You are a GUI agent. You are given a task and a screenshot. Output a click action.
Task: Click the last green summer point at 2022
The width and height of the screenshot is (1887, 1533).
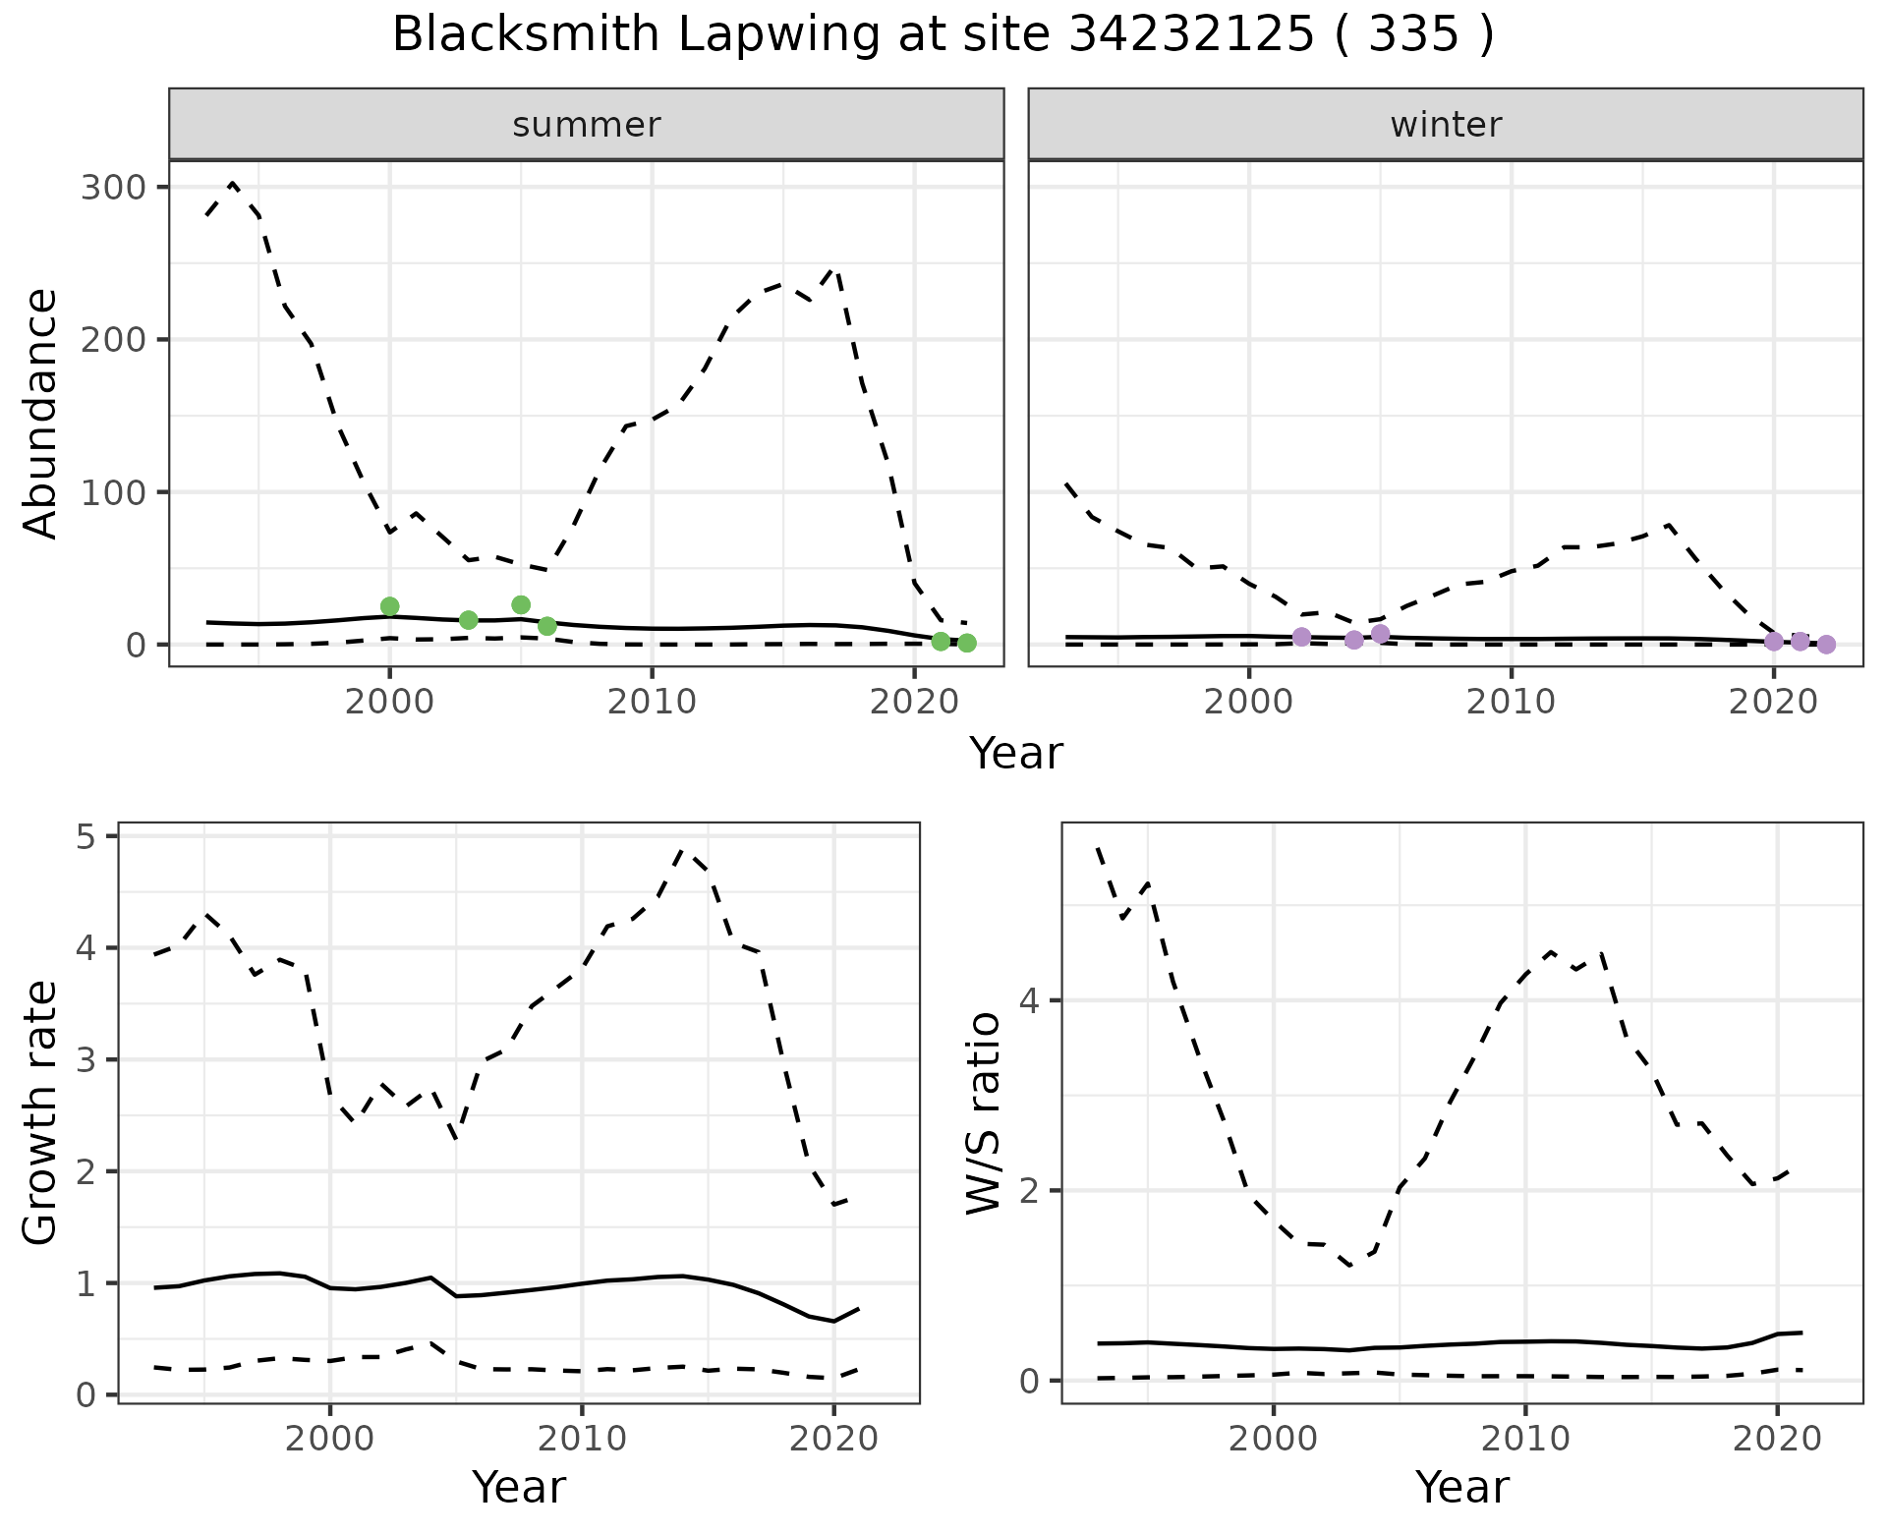(967, 644)
